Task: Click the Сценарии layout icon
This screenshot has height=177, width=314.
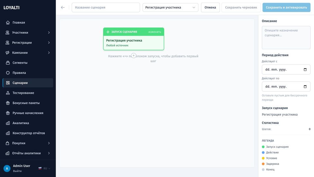Action: [x=8, y=83]
